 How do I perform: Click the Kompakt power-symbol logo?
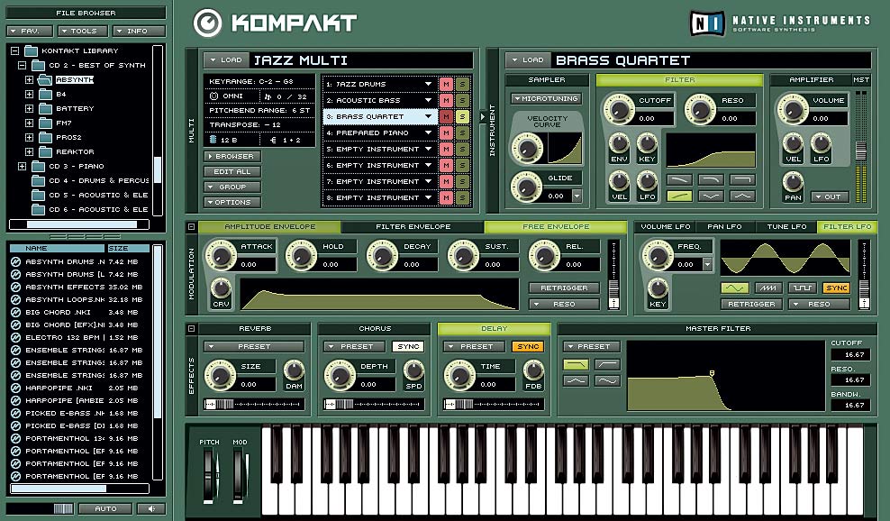tap(208, 23)
